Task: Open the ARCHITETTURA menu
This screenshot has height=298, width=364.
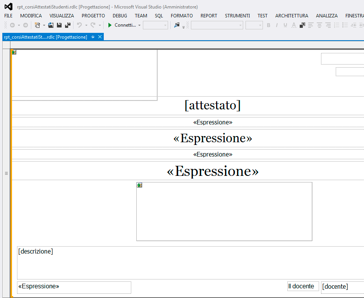Action: [292, 16]
